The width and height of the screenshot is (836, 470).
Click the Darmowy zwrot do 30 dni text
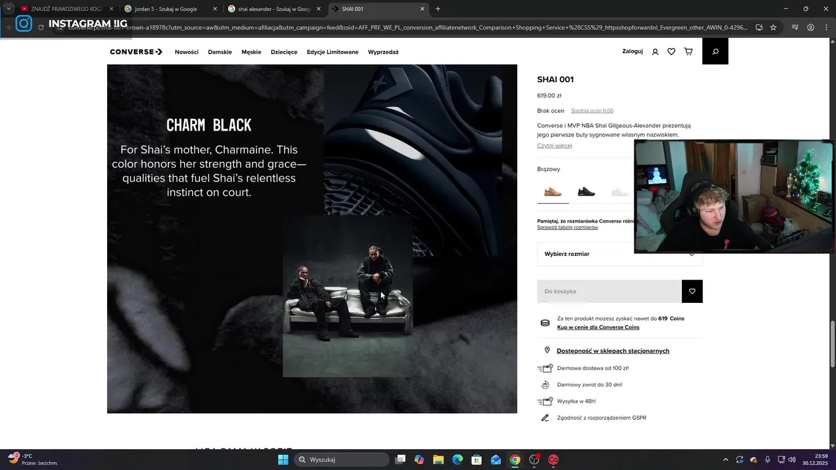tap(590, 384)
